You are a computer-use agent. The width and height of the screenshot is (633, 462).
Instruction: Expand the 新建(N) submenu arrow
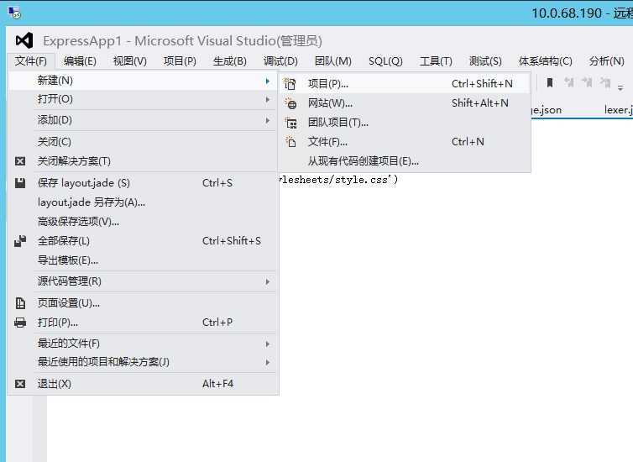click(x=267, y=81)
